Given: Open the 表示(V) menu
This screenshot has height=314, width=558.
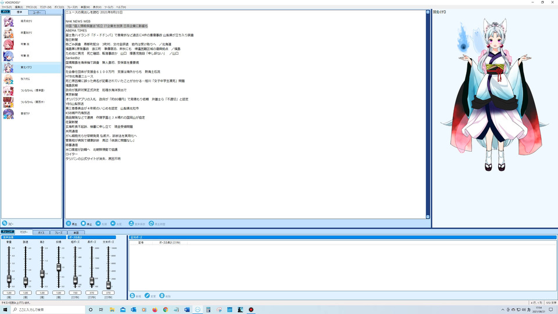Looking at the screenshot, I should pos(97,7).
